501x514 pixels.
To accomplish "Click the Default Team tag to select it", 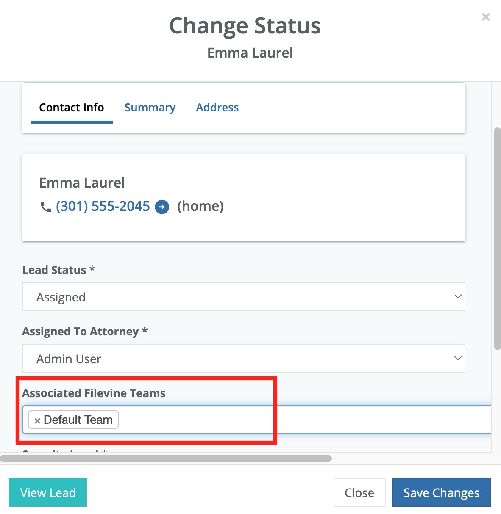I will pos(78,420).
